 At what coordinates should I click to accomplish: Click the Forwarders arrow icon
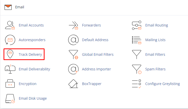coord(73,25)
